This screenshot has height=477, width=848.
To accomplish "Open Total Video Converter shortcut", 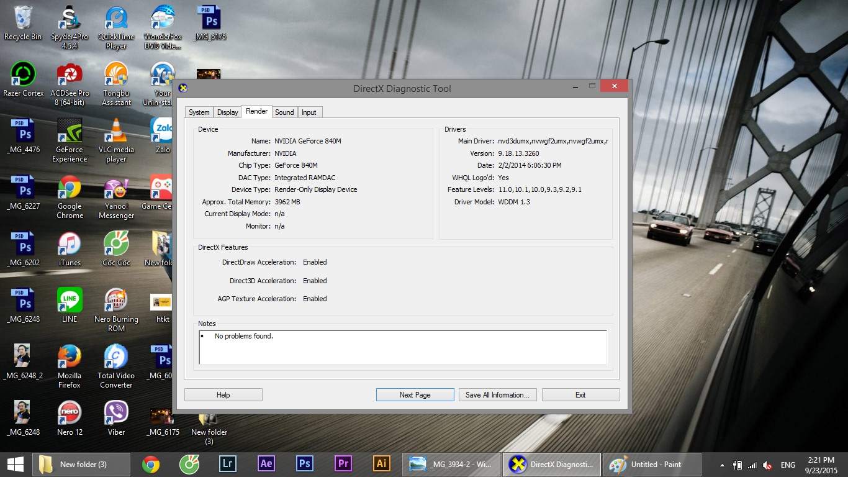I will tap(116, 366).
